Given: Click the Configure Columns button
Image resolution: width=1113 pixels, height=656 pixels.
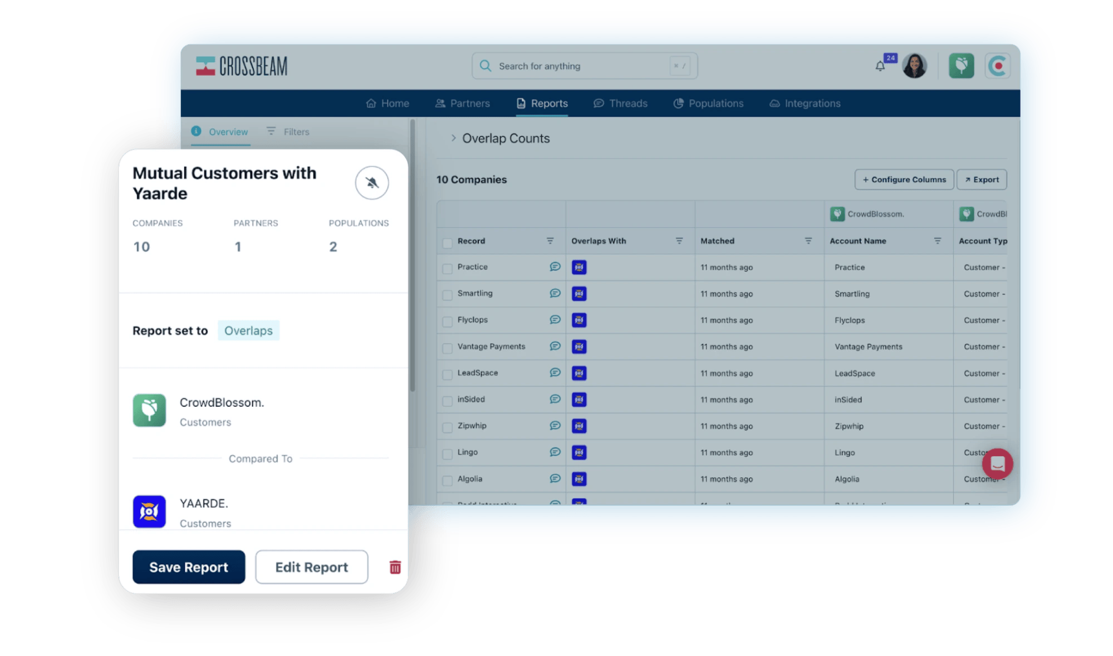Looking at the screenshot, I should pos(904,180).
